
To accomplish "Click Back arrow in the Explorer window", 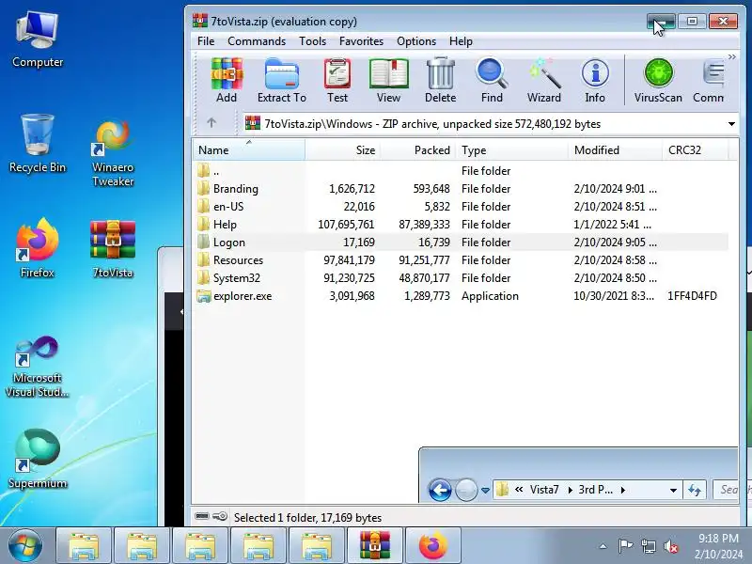I will tap(440, 490).
